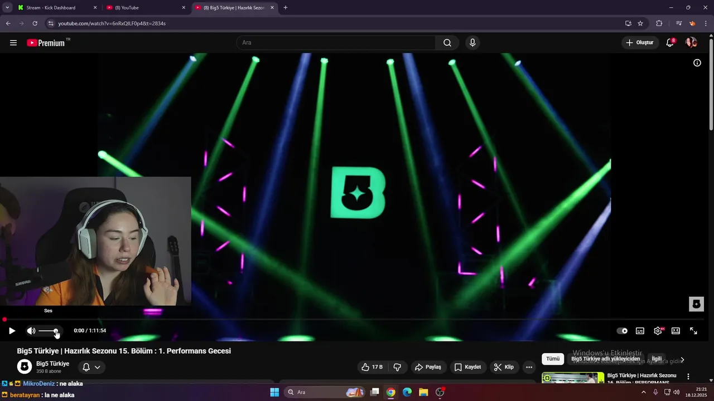This screenshot has width=714, height=401.
Task: Show hidden system tray icons
Action: [644, 392]
